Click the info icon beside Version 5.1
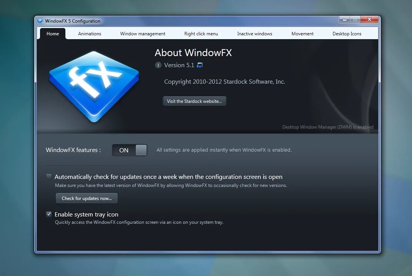 click(158, 65)
